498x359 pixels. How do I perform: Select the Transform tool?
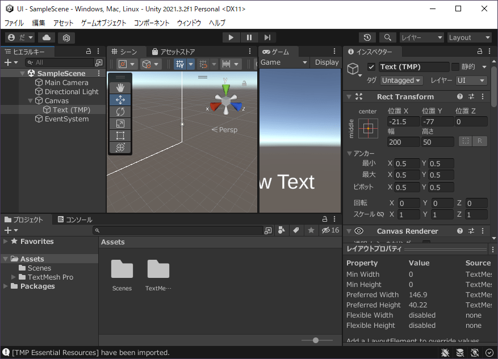point(120,147)
